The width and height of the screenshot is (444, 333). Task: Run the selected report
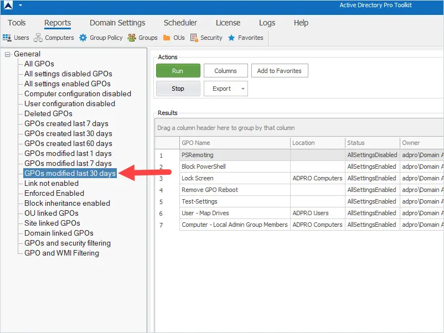pyautogui.click(x=178, y=70)
